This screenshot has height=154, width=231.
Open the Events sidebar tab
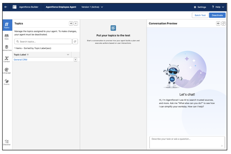[7, 82]
